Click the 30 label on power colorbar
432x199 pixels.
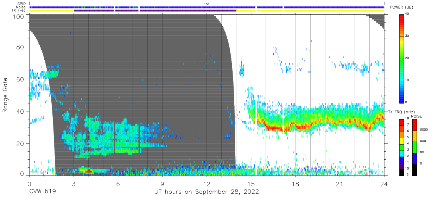pos(407,36)
